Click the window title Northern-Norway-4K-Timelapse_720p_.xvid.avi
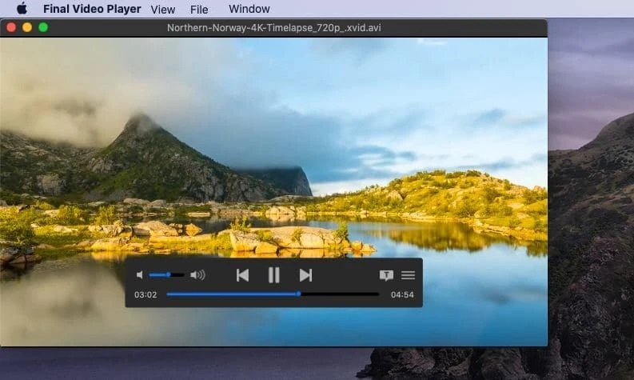 tap(273, 27)
